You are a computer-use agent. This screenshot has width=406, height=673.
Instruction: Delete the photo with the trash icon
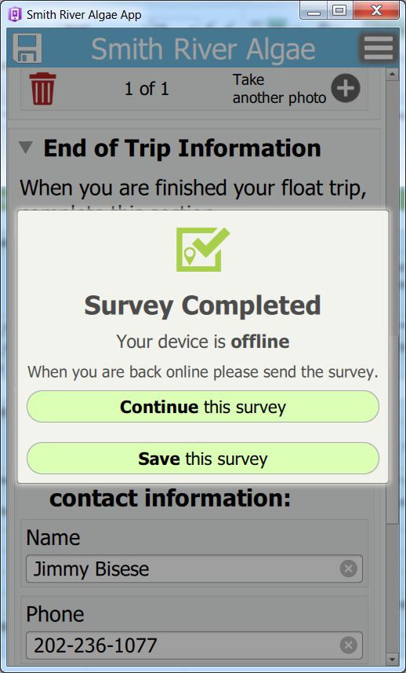click(x=42, y=89)
